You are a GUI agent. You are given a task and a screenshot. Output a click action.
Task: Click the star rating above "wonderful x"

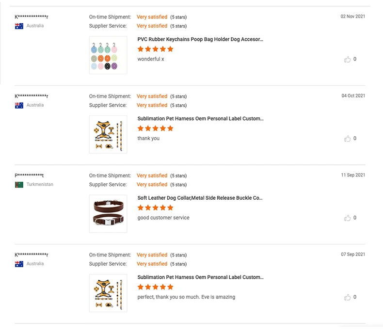coord(155,49)
